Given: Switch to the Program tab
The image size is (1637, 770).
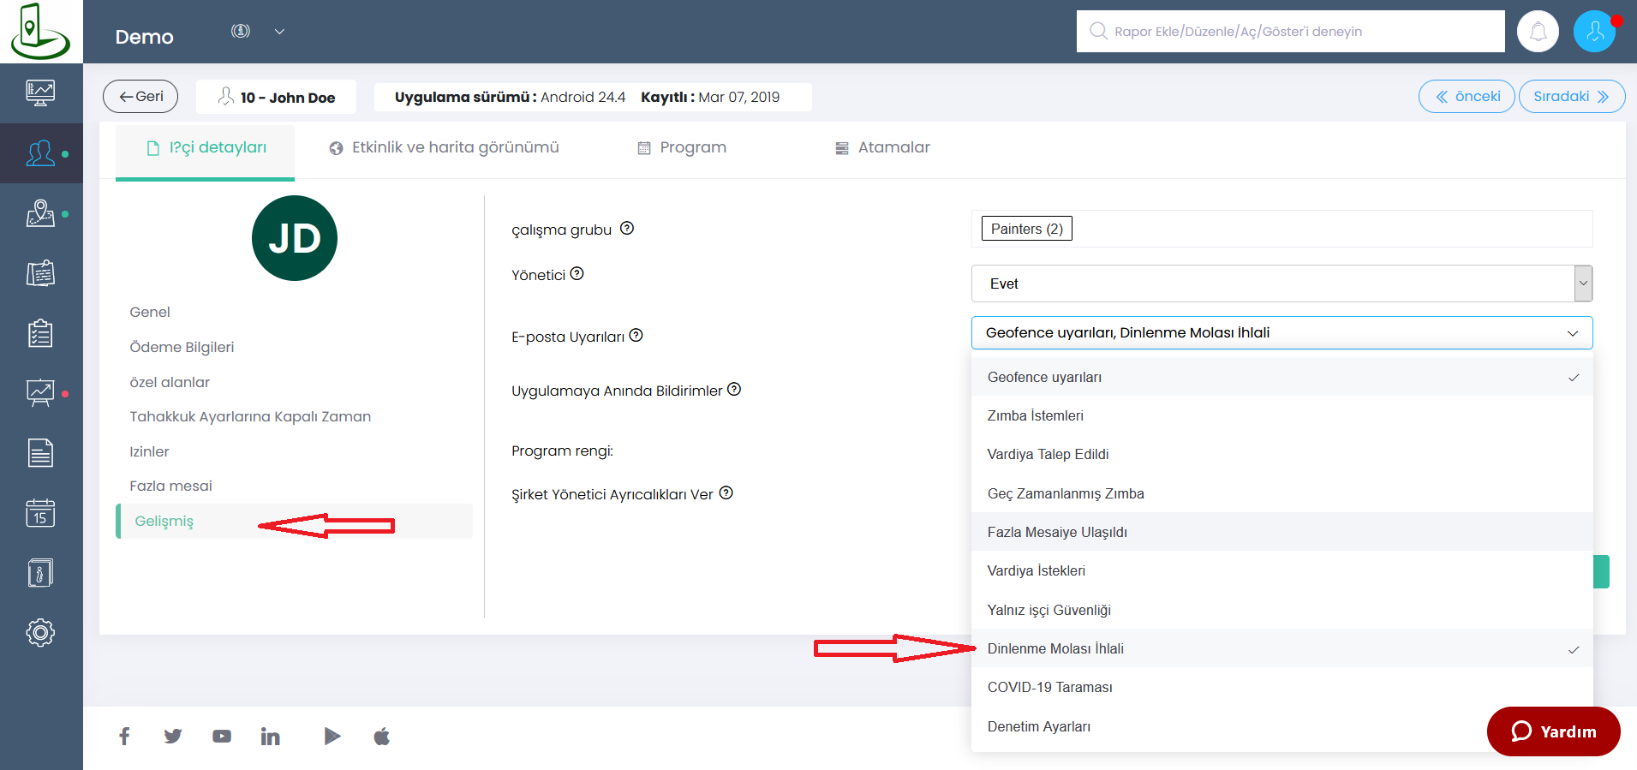Looking at the screenshot, I should (683, 147).
